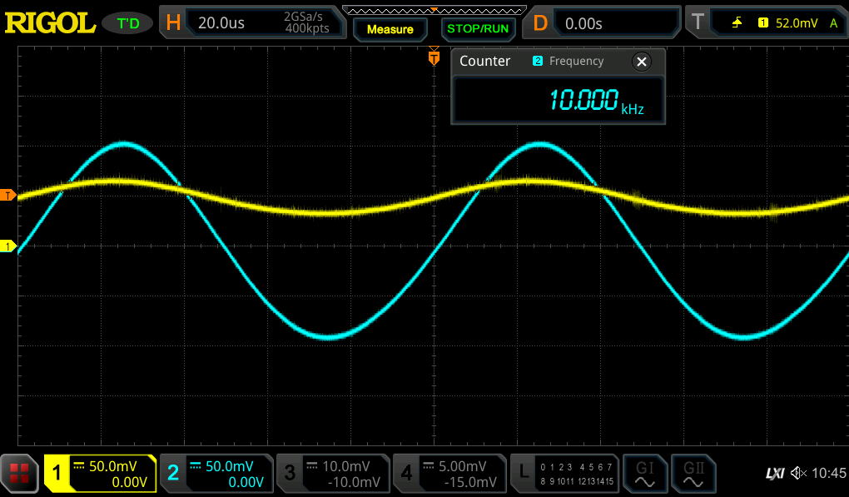Click the LXI network status icon
The image size is (849, 497).
[775, 474]
